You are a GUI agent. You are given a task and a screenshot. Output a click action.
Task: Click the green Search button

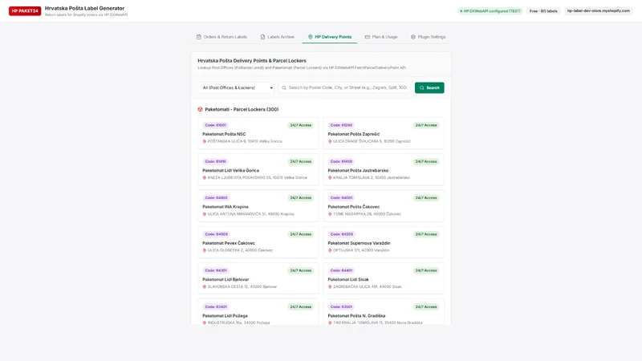tap(429, 87)
